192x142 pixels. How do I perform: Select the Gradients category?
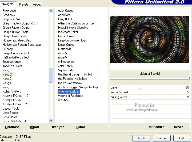point(9,15)
